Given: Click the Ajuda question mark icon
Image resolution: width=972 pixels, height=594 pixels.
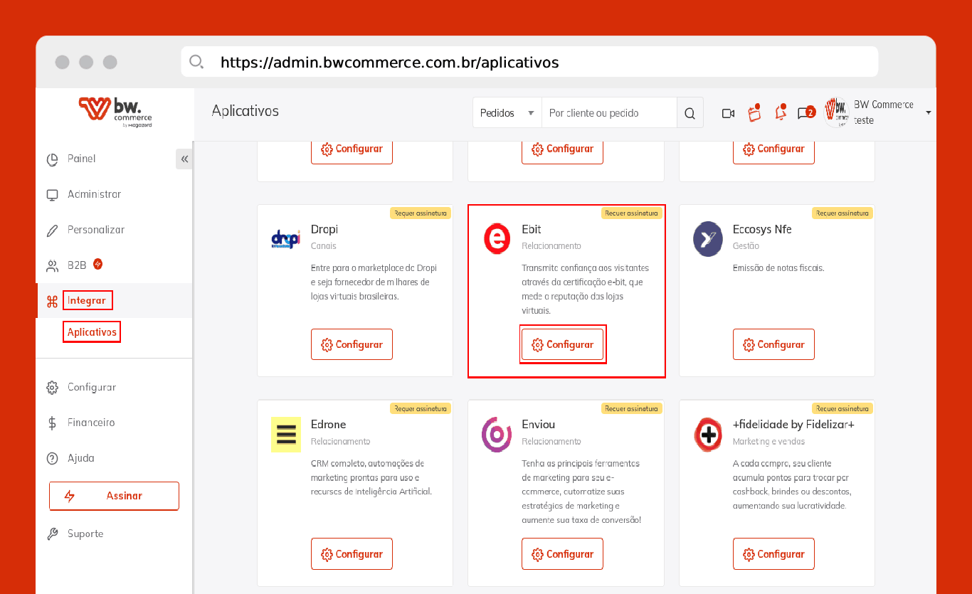Looking at the screenshot, I should [52, 459].
